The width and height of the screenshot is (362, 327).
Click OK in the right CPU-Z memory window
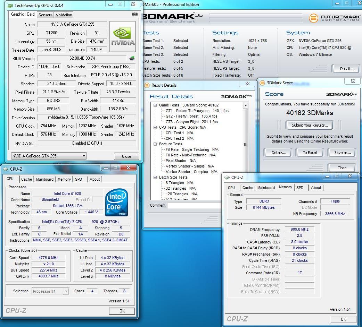coord(343,319)
